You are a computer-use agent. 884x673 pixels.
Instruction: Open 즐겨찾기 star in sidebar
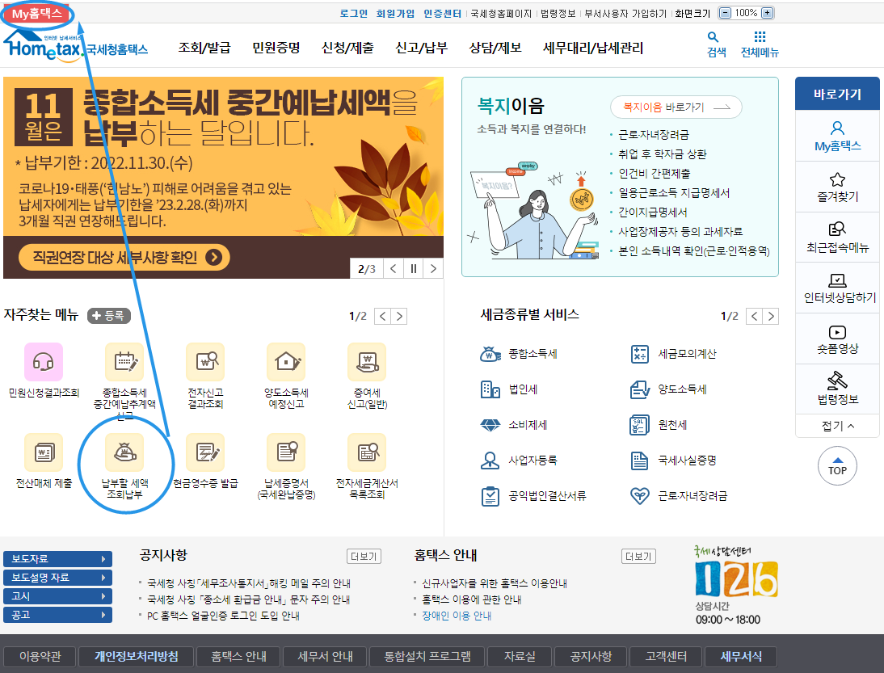tap(838, 187)
